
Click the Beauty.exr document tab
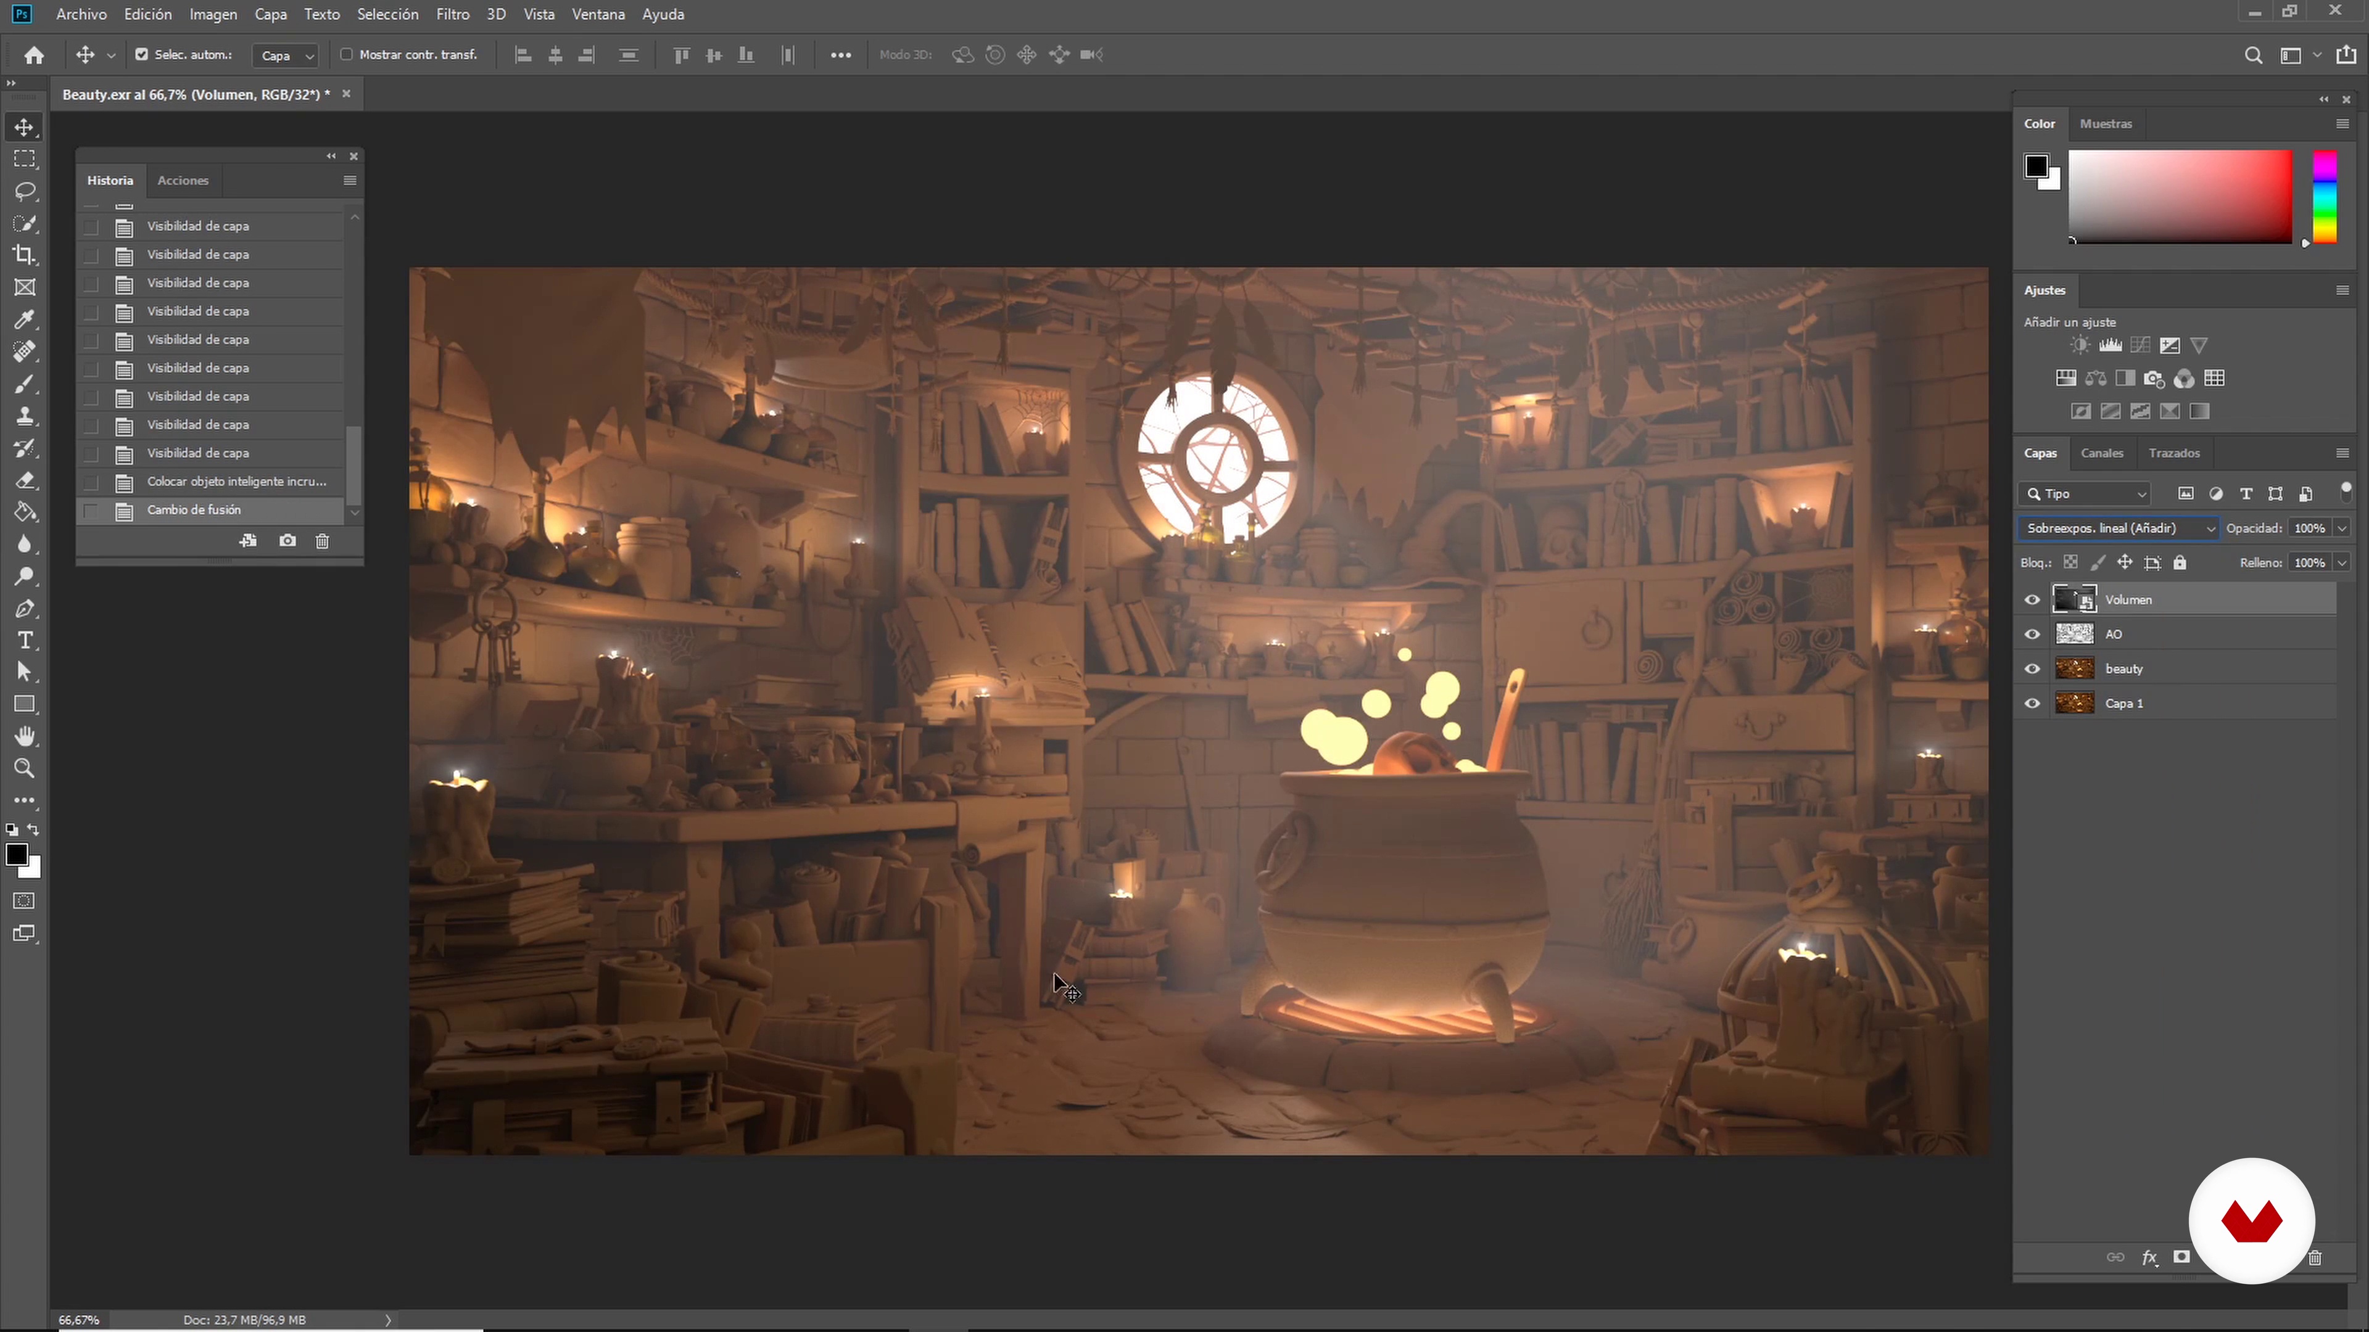[x=196, y=94]
